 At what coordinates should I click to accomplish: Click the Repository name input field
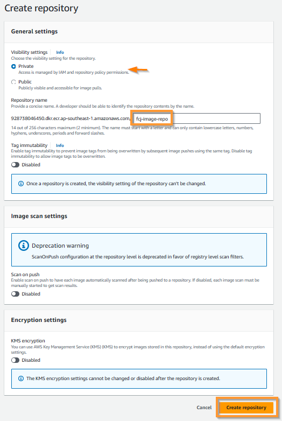pyautogui.click(x=196, y=118)
